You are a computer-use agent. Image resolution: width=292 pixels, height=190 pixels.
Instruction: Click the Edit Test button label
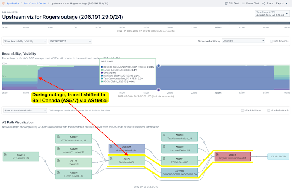(x=234, y=3)
